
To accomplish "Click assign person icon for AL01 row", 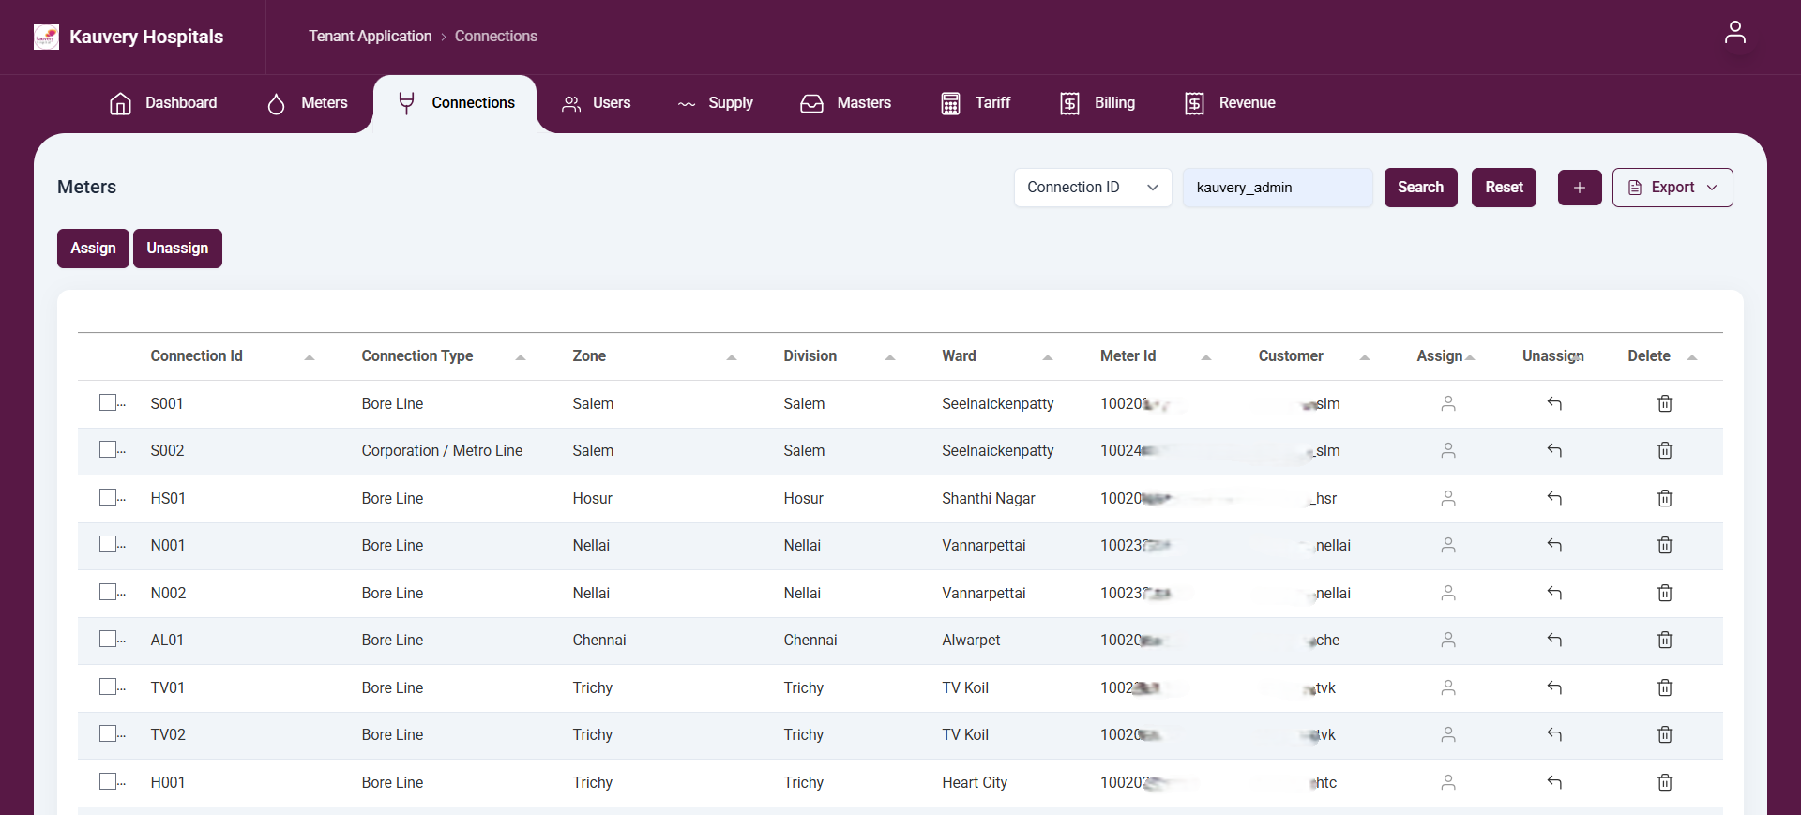I will coord(1447,640).
